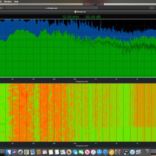Open the App Store from dock
The width and height of the screenshot is (156, 156).
(x=99, y=152)
